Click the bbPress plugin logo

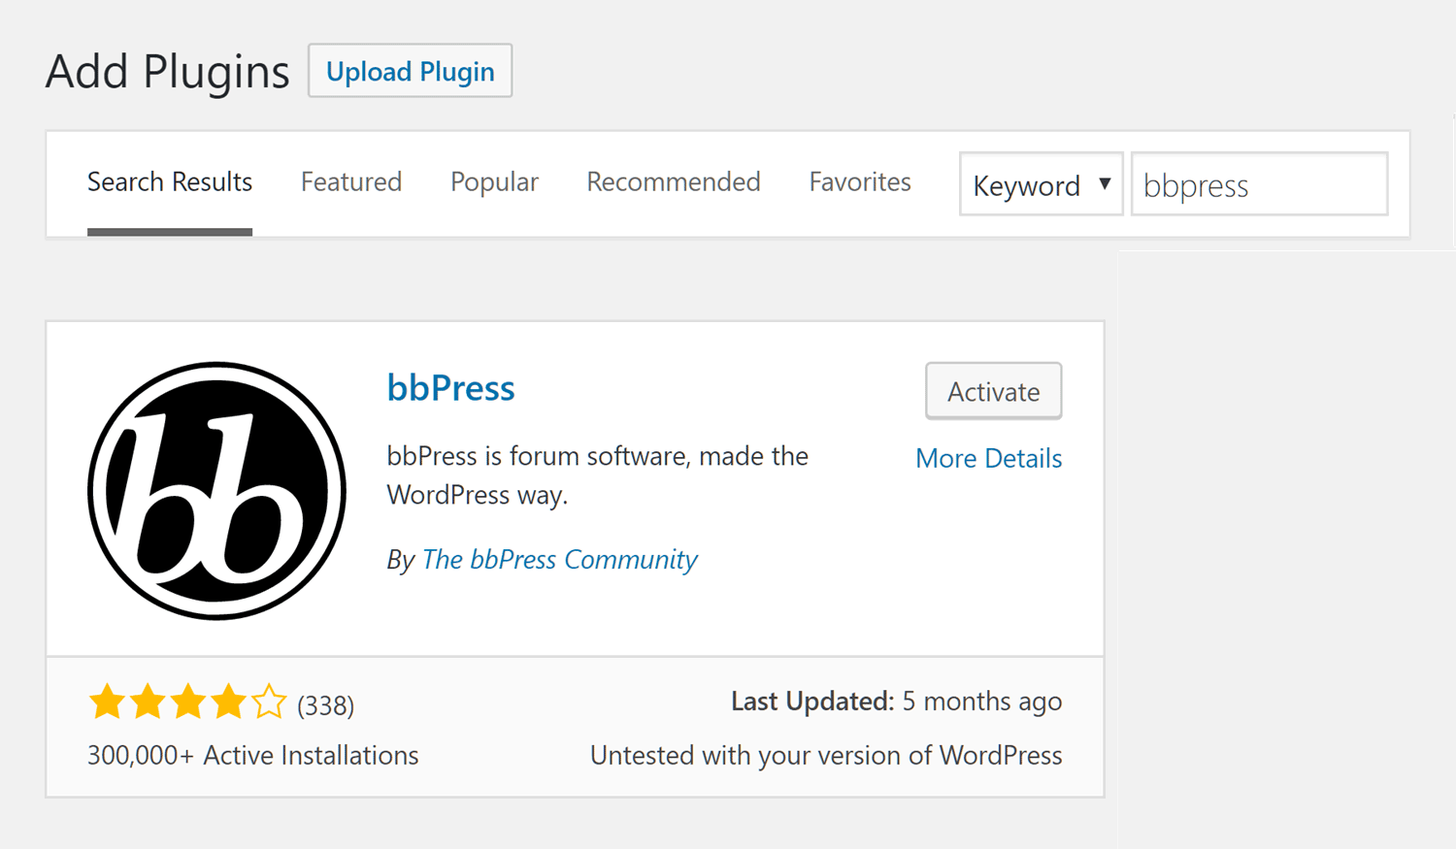tap(217, 490)
